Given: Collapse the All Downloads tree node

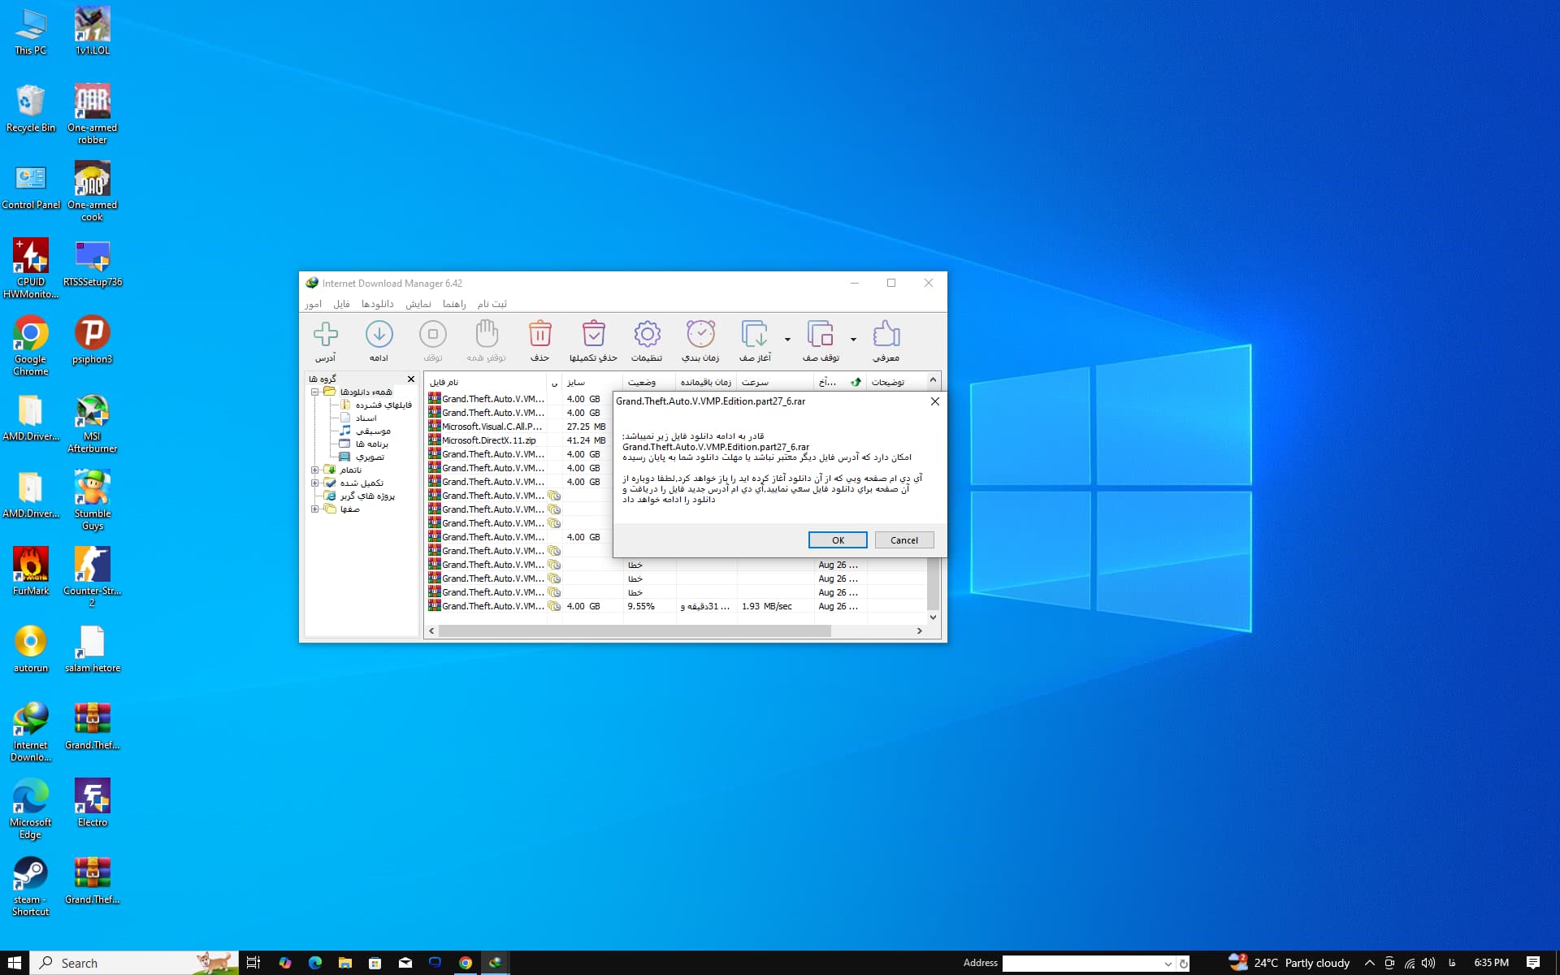Looking at the screenshot, I should [315, 392].
